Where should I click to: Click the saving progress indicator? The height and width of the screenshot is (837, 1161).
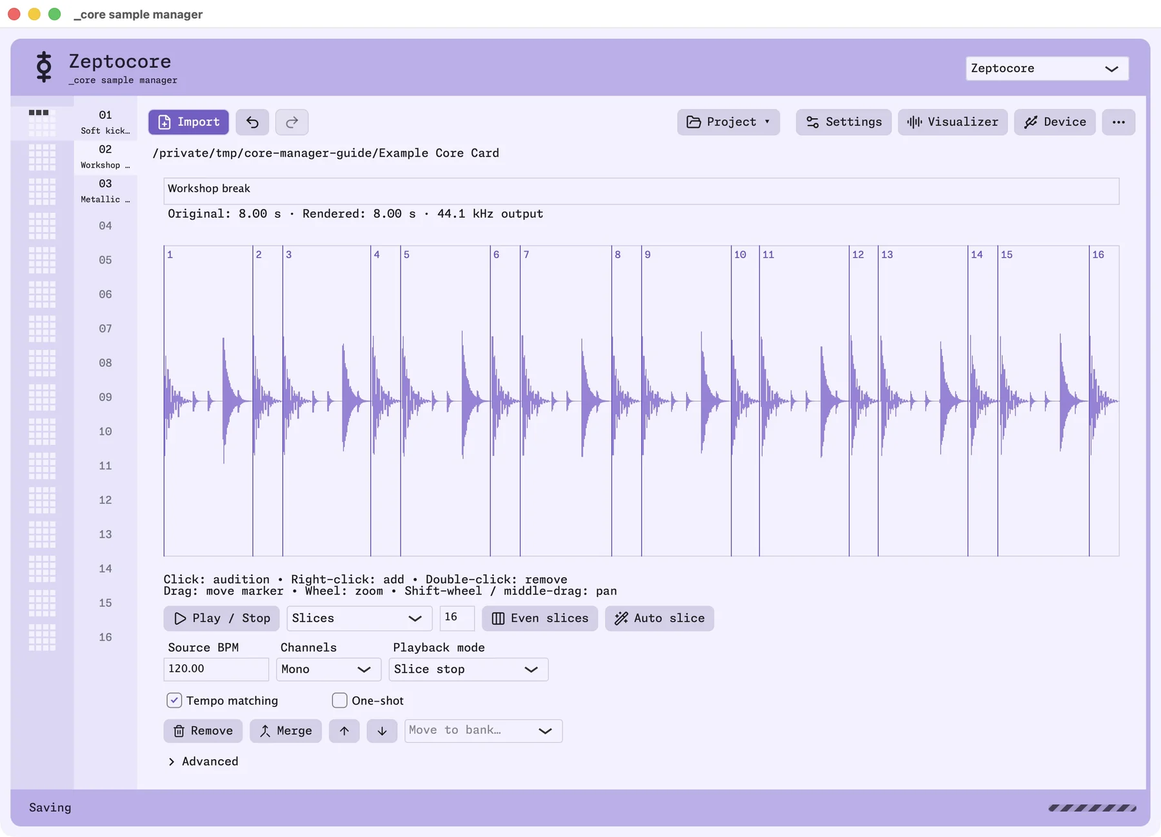click(x=1092, y=807)
